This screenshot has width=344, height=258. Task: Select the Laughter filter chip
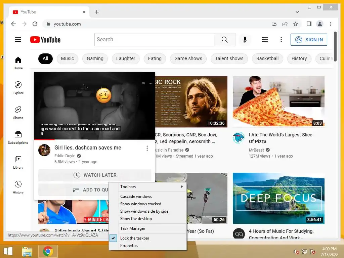coord(126,58)
